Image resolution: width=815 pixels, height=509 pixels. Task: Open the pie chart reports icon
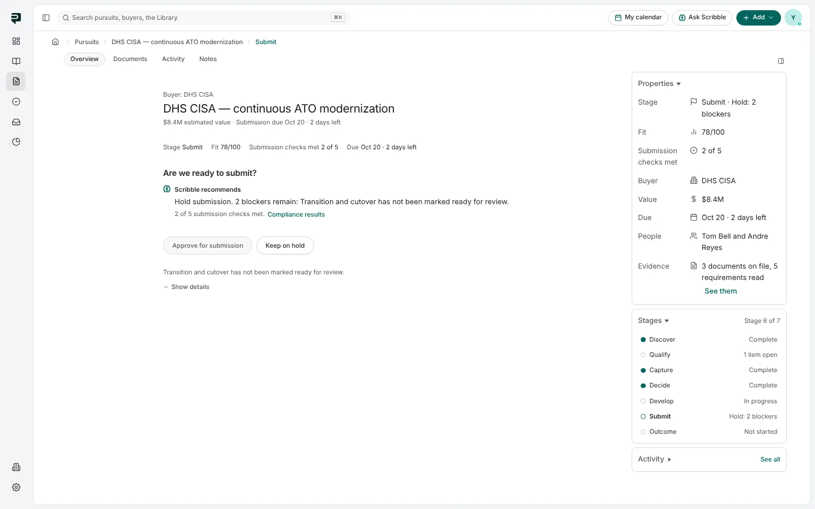[16, 142]
